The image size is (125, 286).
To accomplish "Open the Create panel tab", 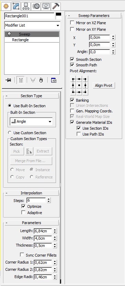I will point(6,6).
